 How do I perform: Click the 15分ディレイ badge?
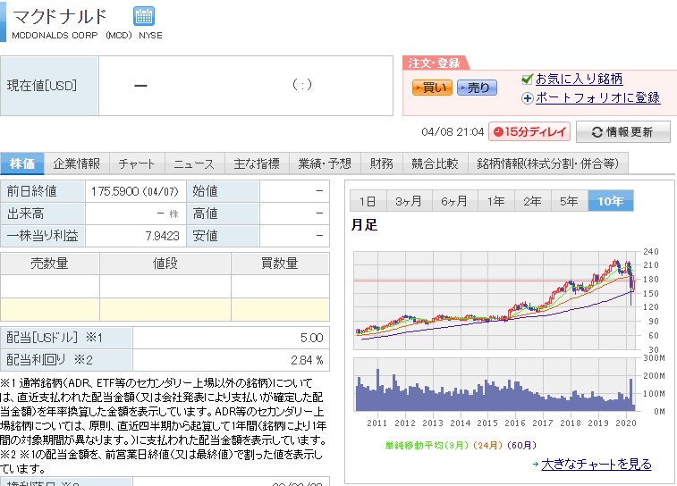[529, 131]
